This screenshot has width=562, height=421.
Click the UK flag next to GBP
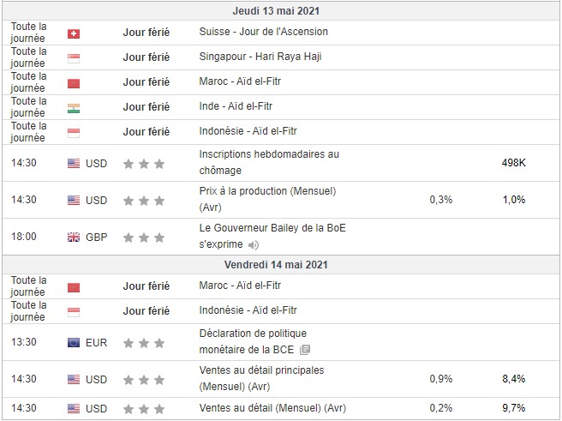coord(73,238)
